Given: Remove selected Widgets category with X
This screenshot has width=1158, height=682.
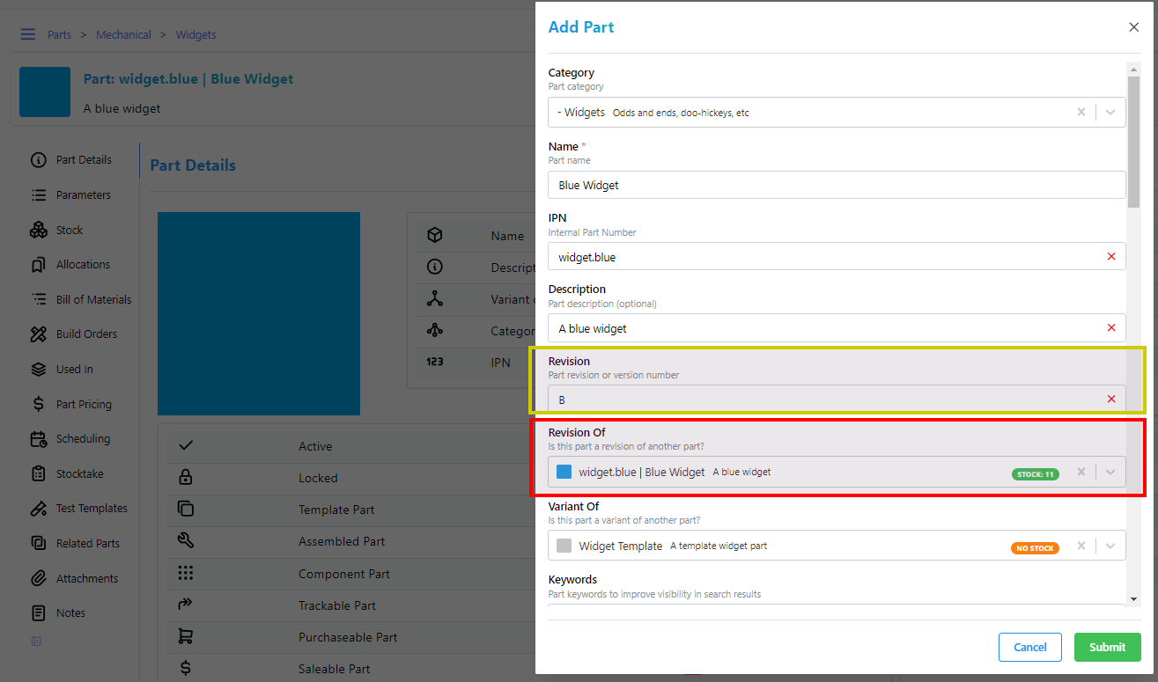Looking at the screenshot, I should [1081, 113].
